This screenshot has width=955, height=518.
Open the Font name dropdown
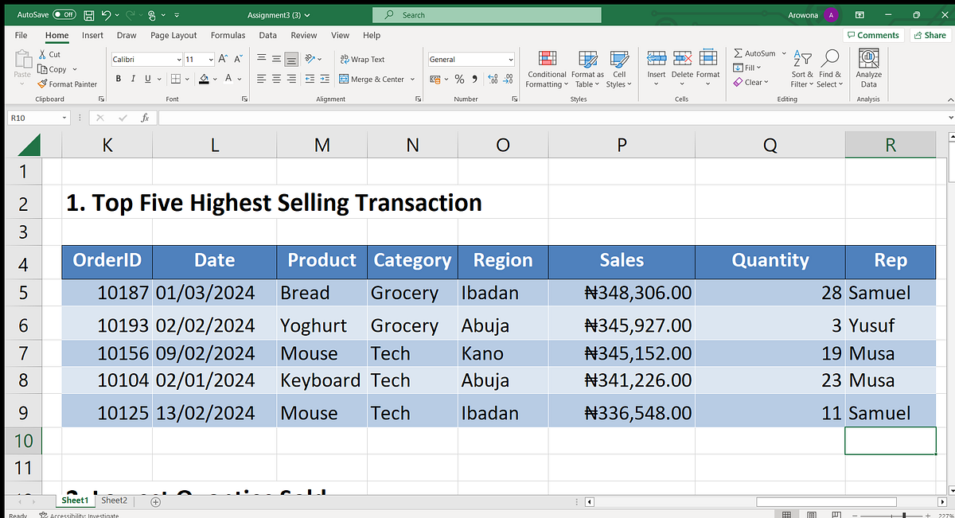click(x=181, y=59)
